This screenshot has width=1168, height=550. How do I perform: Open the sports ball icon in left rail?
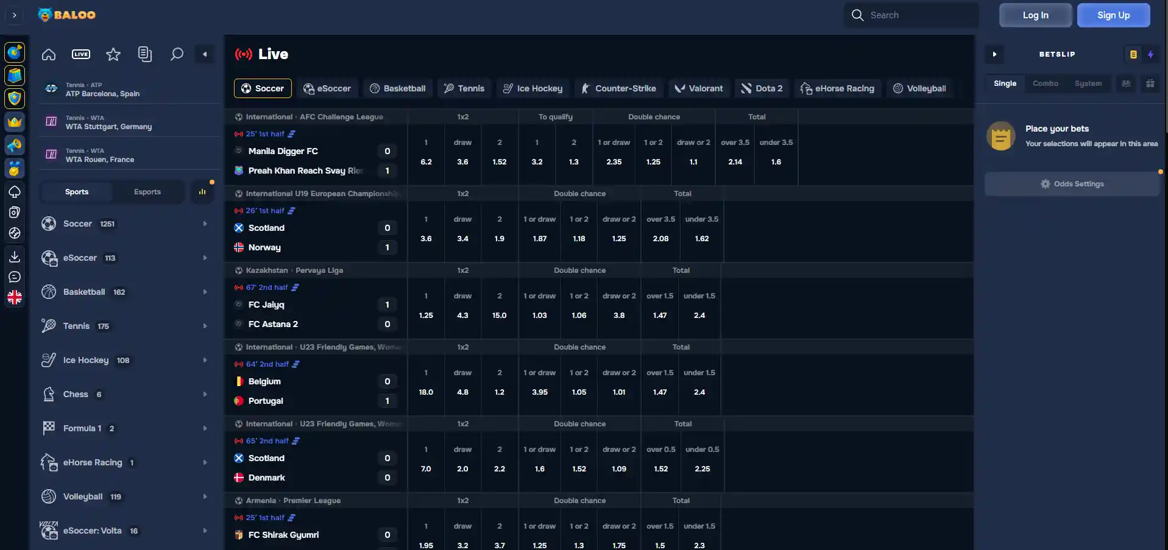coord(15,233)
